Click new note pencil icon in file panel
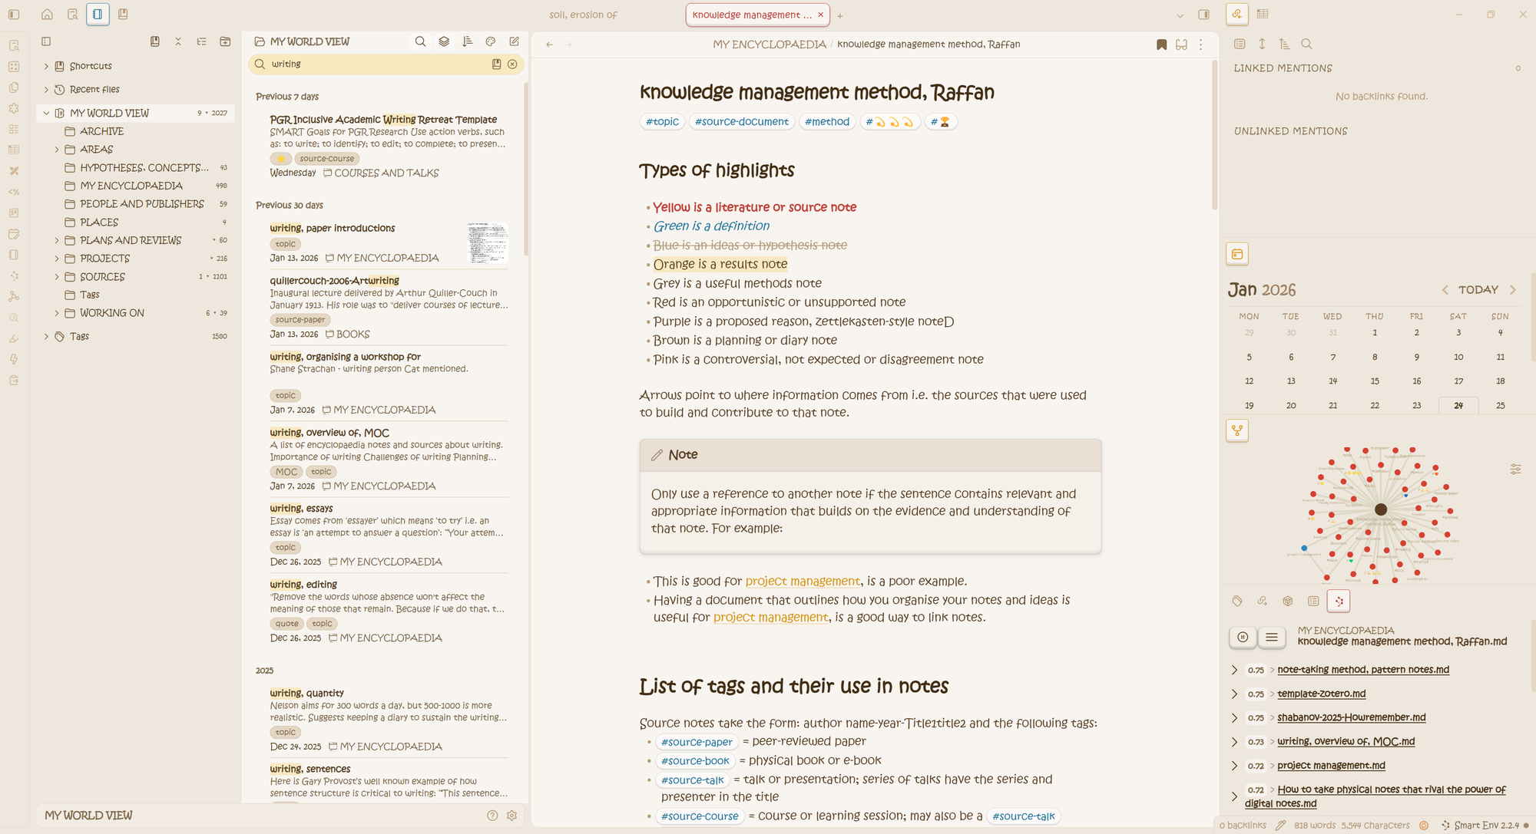This screenshot has height=834, width=1536. click(x=514, y=41)
